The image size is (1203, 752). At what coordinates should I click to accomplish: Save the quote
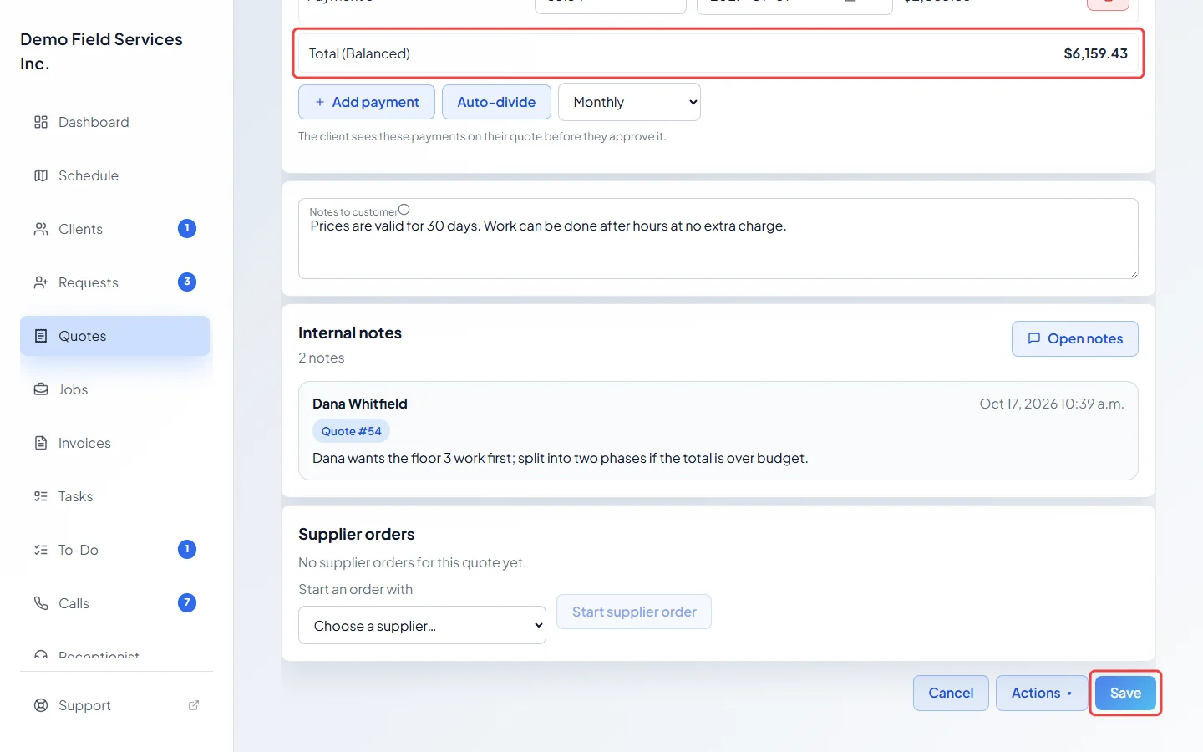point(1125,693)
